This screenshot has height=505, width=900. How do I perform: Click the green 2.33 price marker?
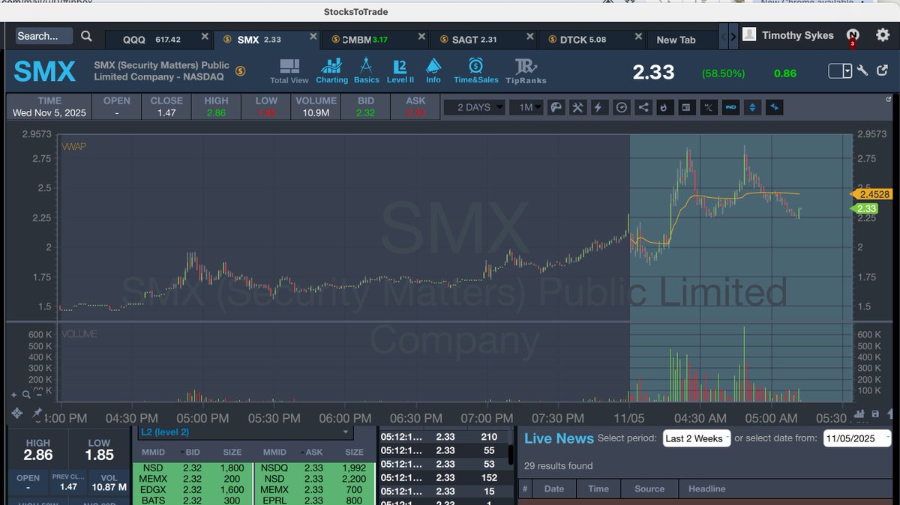[x=867, y=209]
